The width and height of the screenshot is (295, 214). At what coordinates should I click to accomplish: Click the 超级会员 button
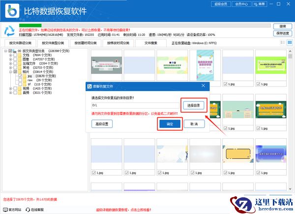221,4
